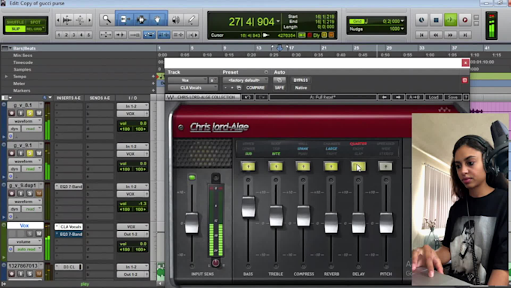
Task: Click the transport Record button
Action: coord(464,20)
